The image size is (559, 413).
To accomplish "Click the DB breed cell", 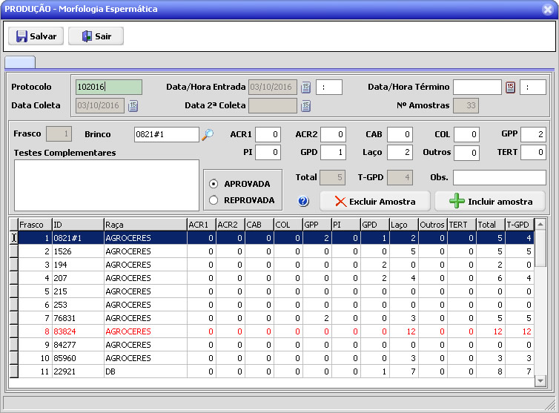I will (x=145, y=371).
